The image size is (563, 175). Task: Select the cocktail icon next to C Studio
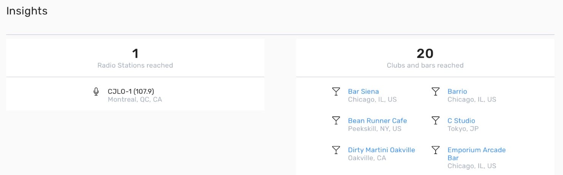(x=436, y=121)
